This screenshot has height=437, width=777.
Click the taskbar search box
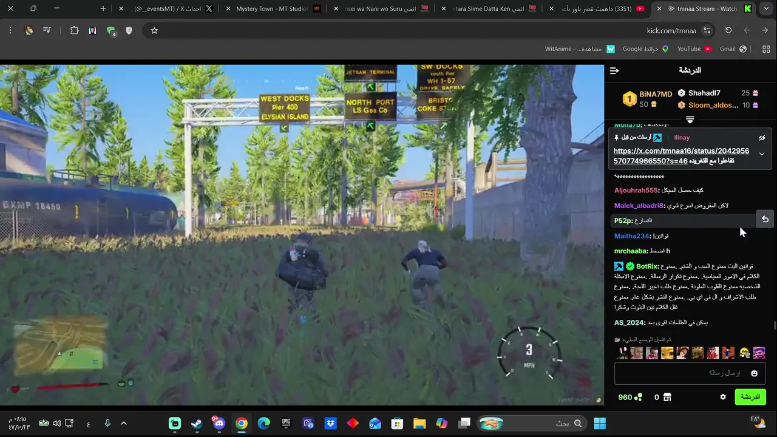tap(532, 423)
